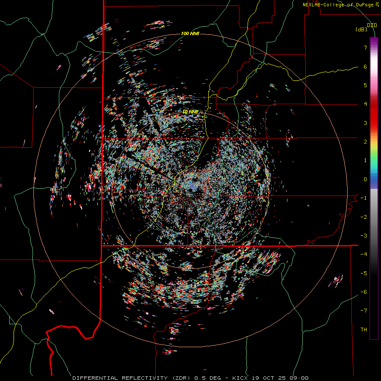The height and width of the screenshot is (381, 381).
Task: Click the "[dB]" units label
Action: tap(362, 30)
